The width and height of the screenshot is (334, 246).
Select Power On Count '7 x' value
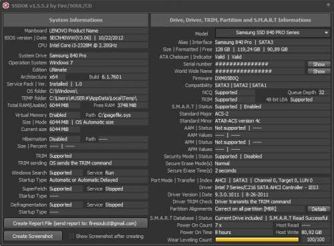point(218,225)
